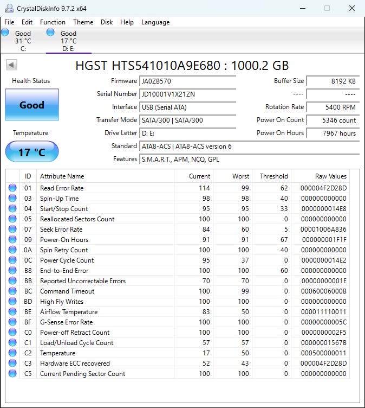Click the status orb for Hardware ECC recovered
Image resolution: width=365 pixels, height=408 pixels.
point(12,364)
